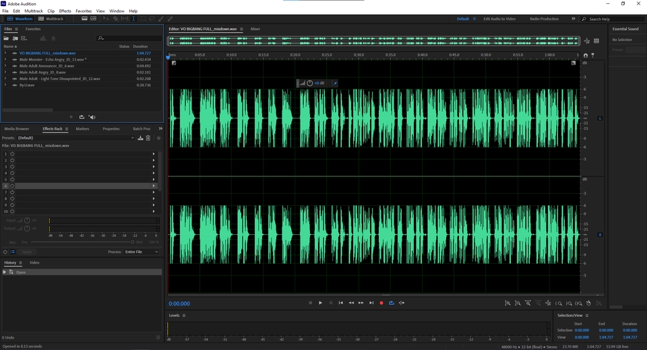Toggle Loop Playback in transport controls
The height and width of the screenshot is (350, 647).
(x=391, y=303)
